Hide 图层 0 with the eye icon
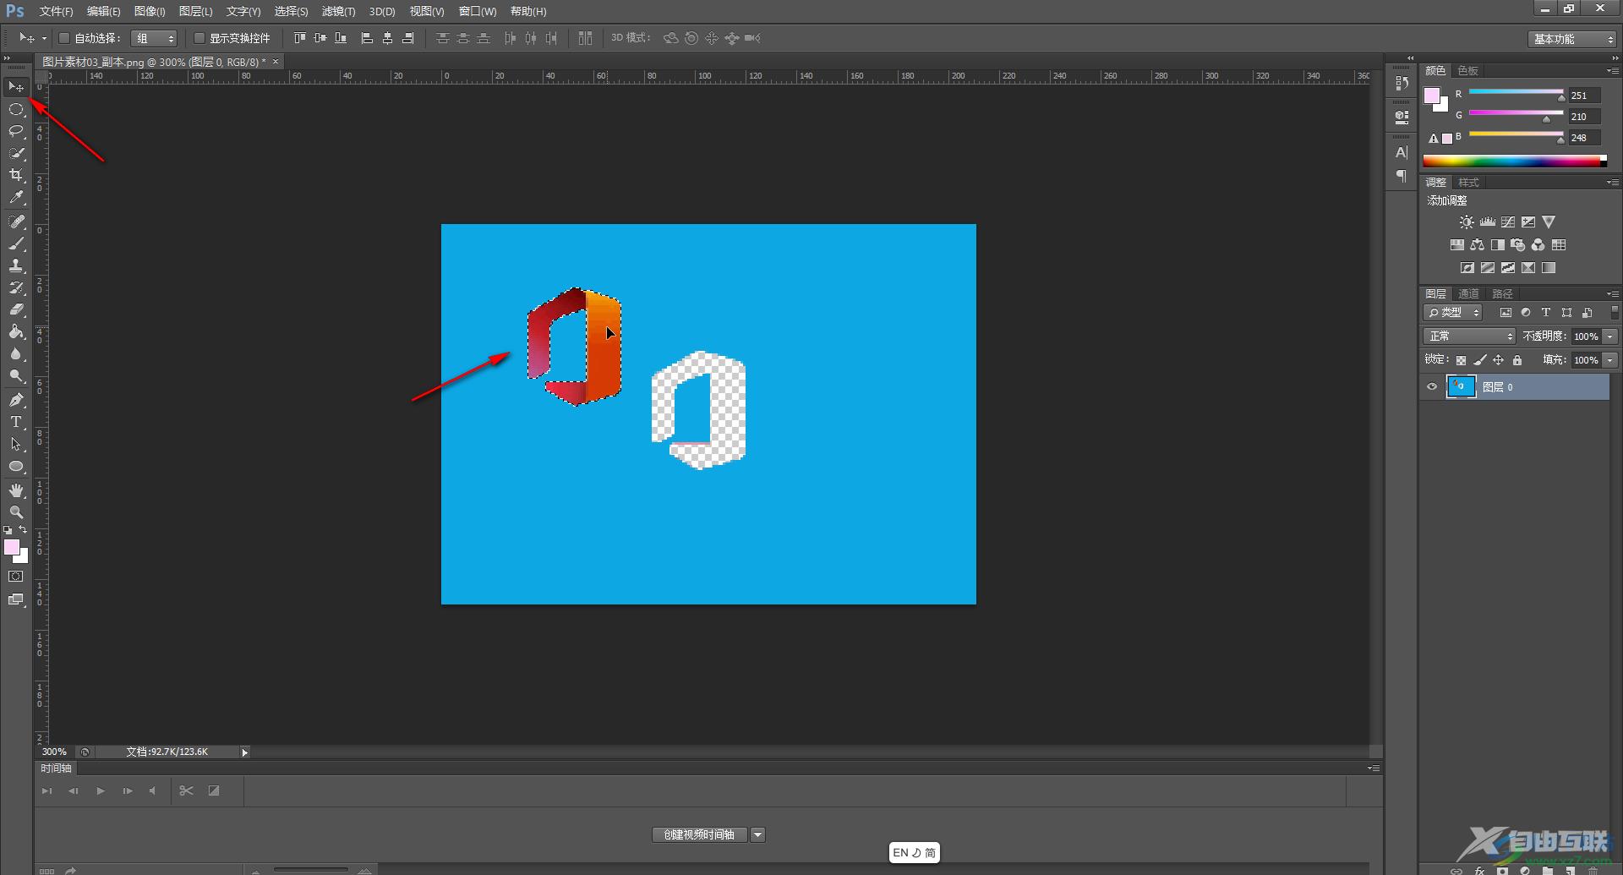 click(x=1432, y=387)
